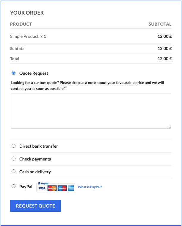This screenshot has height=226, width=182.
Task: Enable the Cash on delivery radio button
Action: (x=13, y=172)
